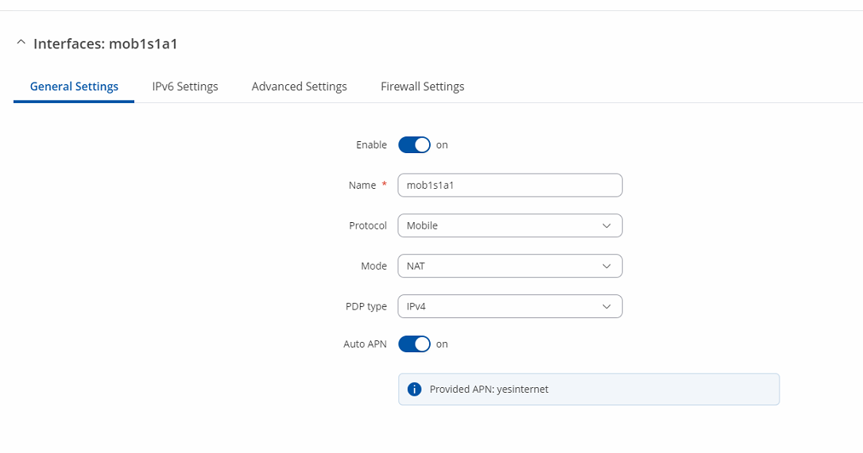Open the Mode dropdown set to NAT

(509, 266)
